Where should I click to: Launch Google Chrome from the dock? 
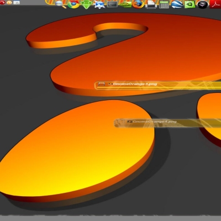tap(73, 4)
